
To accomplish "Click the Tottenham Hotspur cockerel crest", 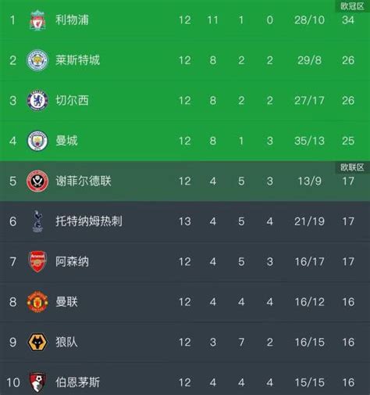I will click(37, 221).
